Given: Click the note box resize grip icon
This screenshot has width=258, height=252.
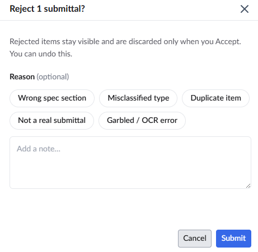Looking at the screenshot, I should [248, 186].
